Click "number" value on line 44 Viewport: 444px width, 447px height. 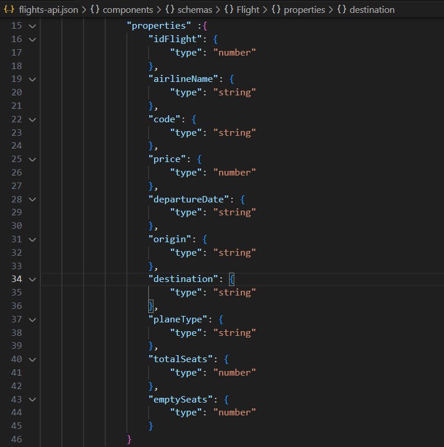[x=234, y=412]
